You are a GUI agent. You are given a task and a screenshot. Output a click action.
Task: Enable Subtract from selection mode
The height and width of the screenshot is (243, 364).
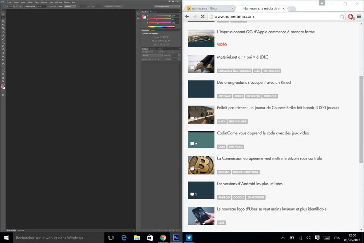tap(17, 7)
